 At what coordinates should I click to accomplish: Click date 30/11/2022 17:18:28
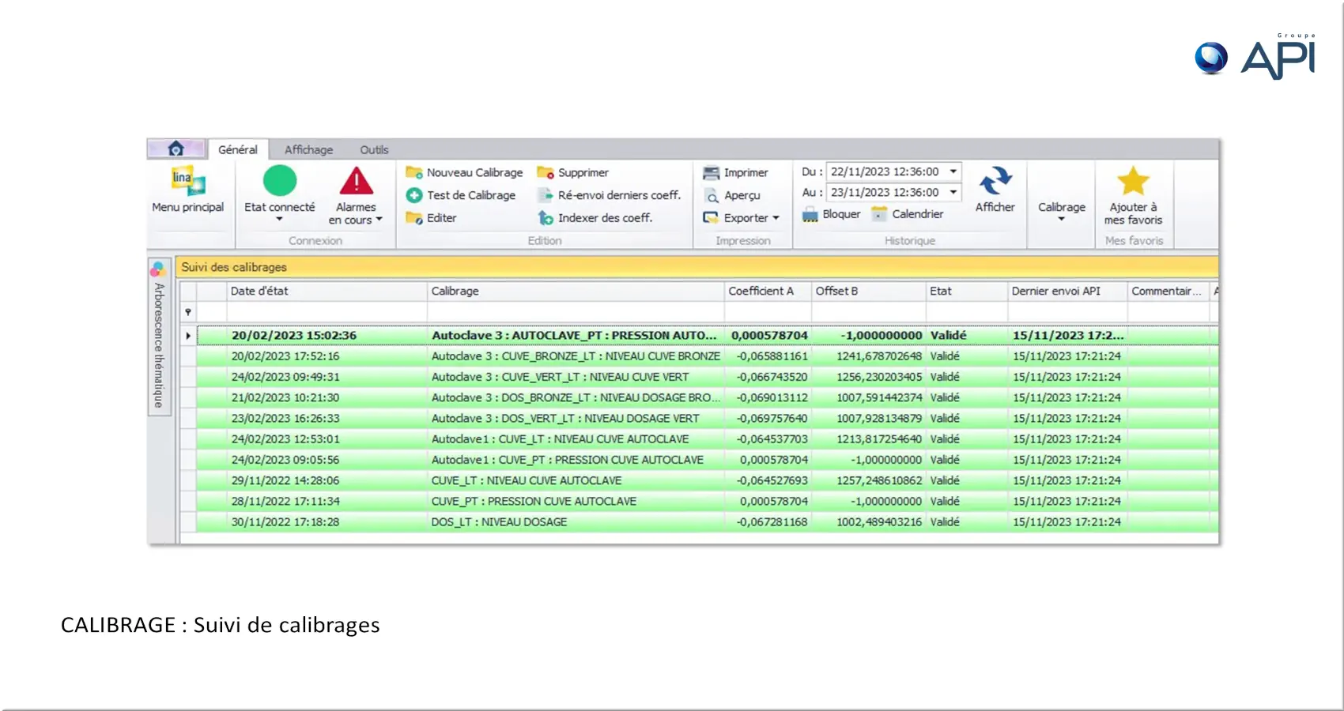pyautogui.click(x=285, y=522)
